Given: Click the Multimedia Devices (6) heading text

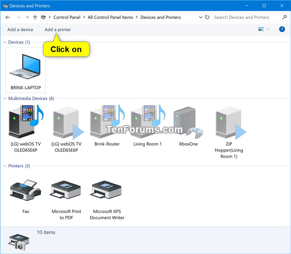Looking at the screenshot, I should click(31, 99).
